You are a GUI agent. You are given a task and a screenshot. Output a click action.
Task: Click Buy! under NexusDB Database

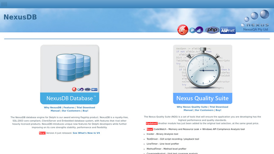pos(85,111)
